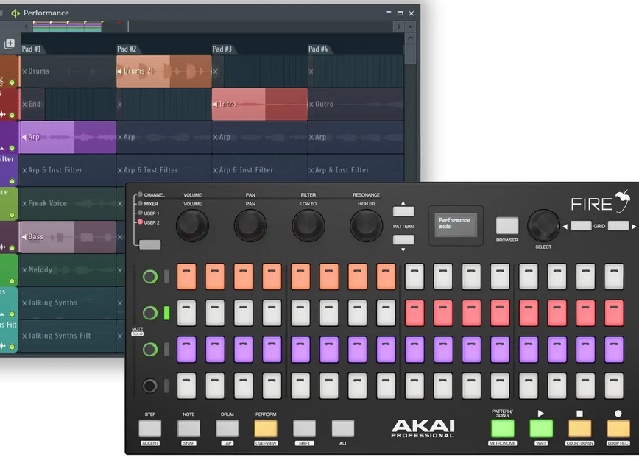The height and width of the screenshot is (463, 639).
Task: Click the Outro clip in Pad #4
Action: (x=356, y=105)
